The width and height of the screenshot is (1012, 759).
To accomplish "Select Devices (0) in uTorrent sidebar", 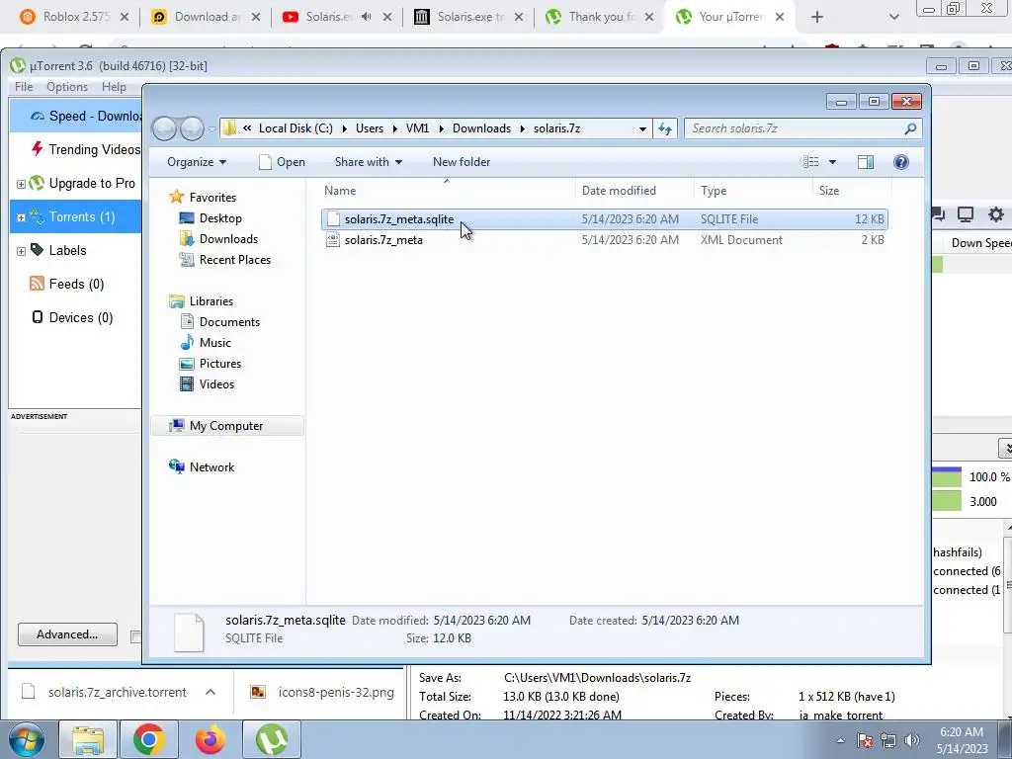I will click(72, 317).
